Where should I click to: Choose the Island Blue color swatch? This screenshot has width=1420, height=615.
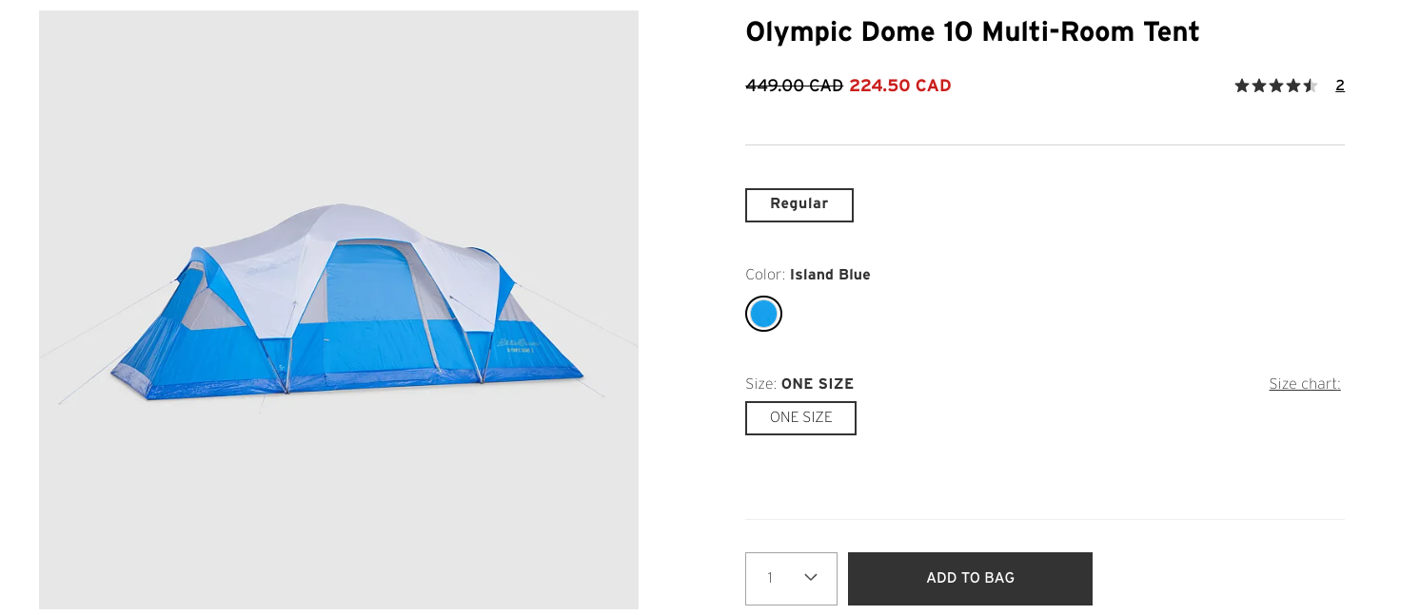[x=763, y=314]
